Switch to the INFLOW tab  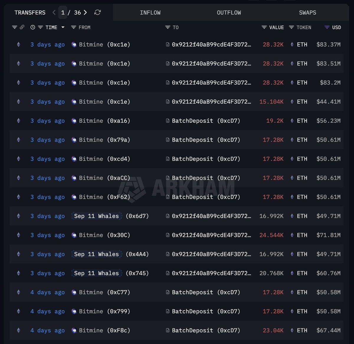[150, 13]
